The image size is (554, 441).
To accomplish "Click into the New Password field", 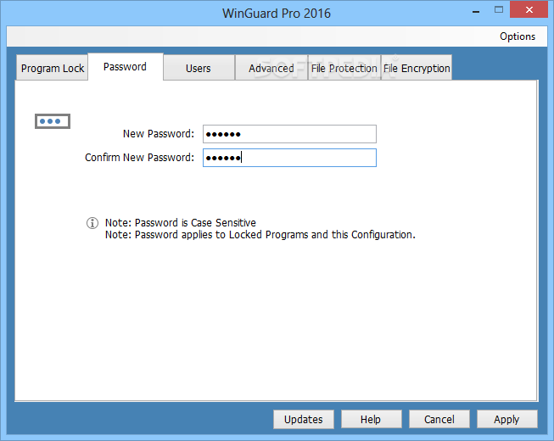I will click(x=289, y=134).
